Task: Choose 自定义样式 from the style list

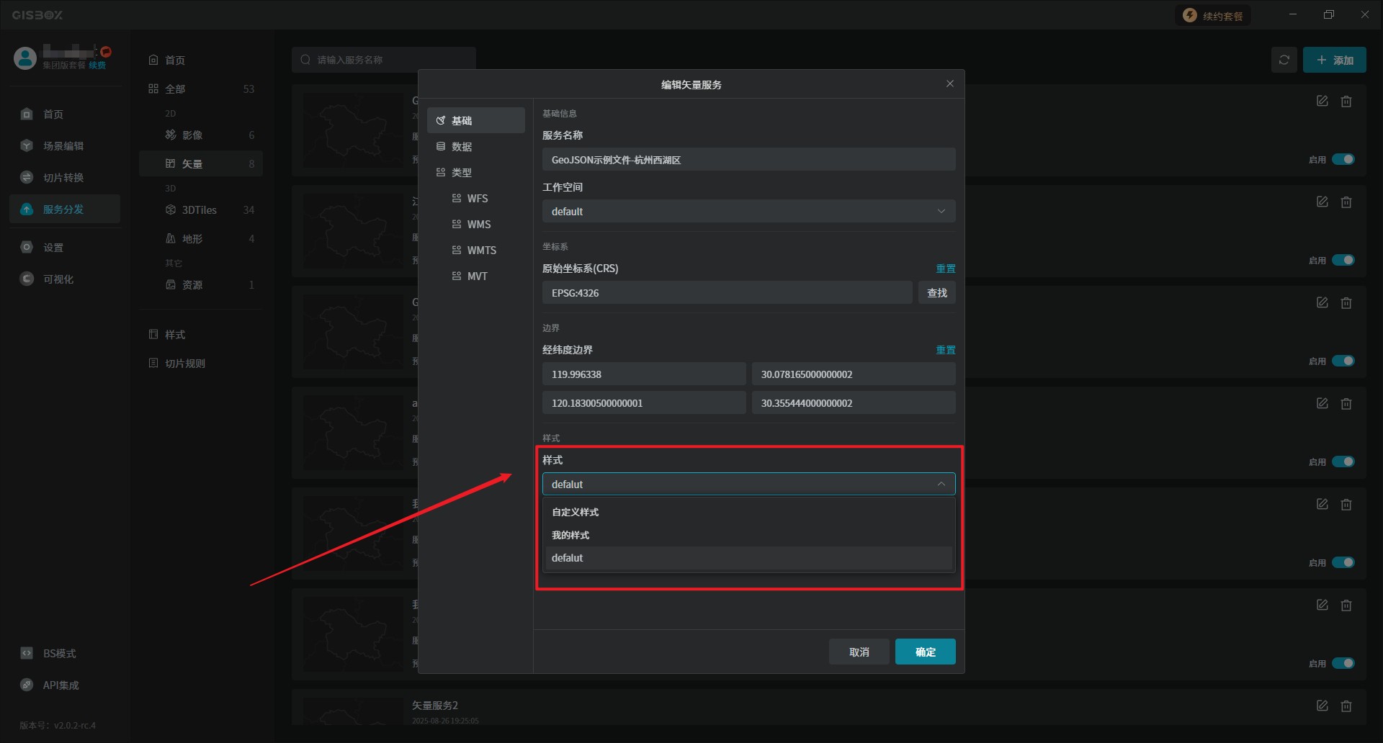Action: point(576,512)
